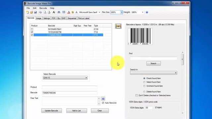
Task: Open the Search in dropdown
Action: point(154,73)
